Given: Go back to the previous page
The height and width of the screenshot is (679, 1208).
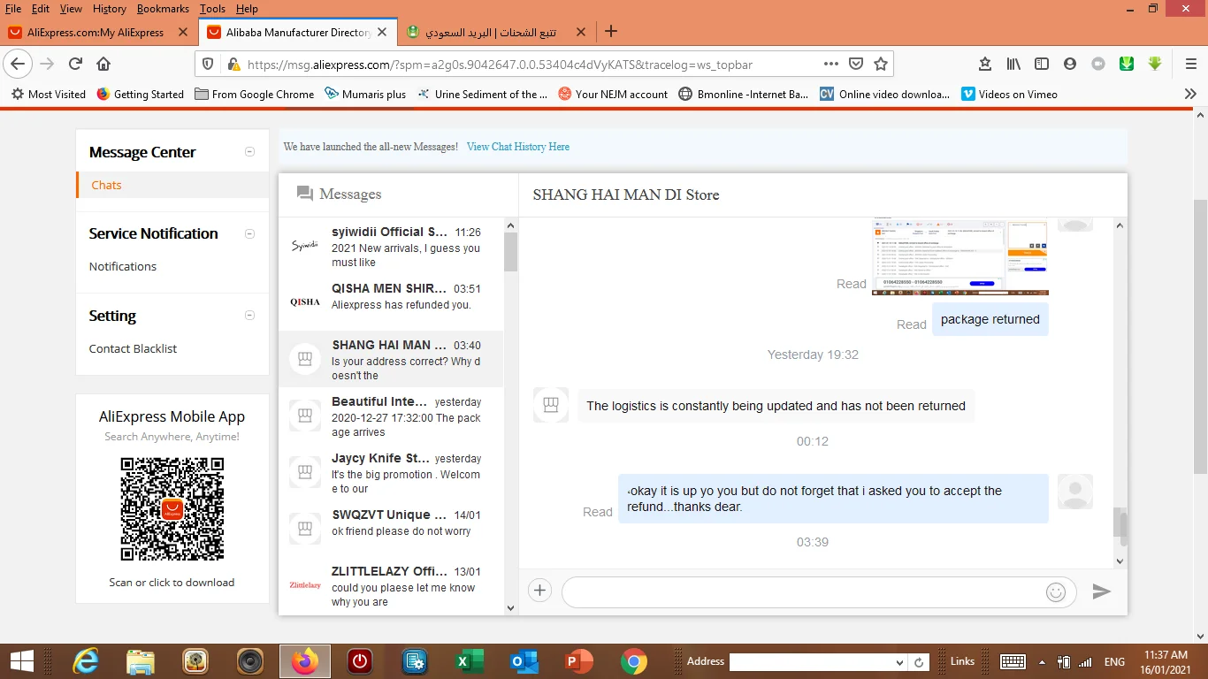Looking at the screenshot, I should pos(19,64).
